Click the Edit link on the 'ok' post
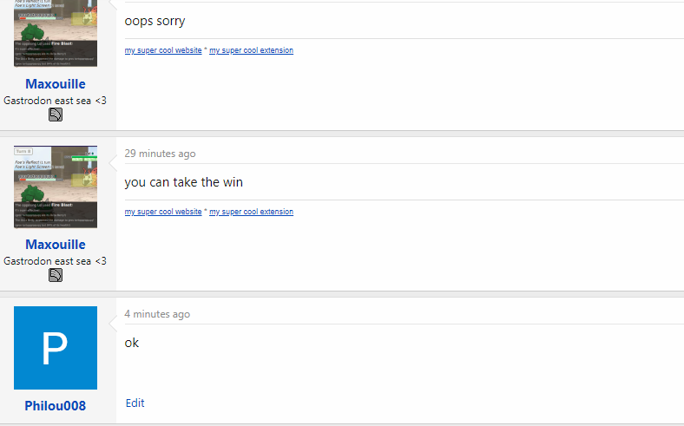Viewport: 684px width, 426px height. click(135, 403)
